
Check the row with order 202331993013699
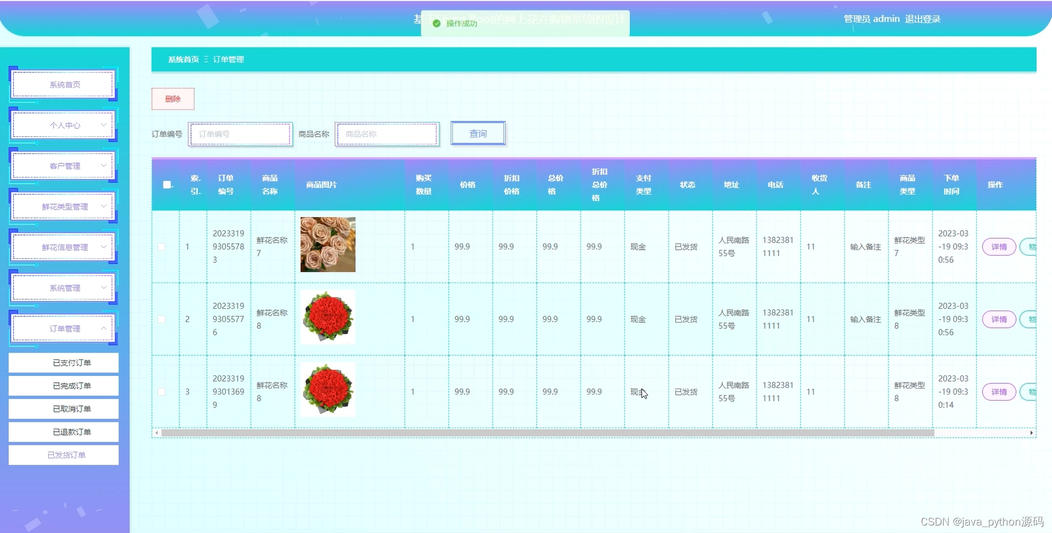tap(162, 392)
